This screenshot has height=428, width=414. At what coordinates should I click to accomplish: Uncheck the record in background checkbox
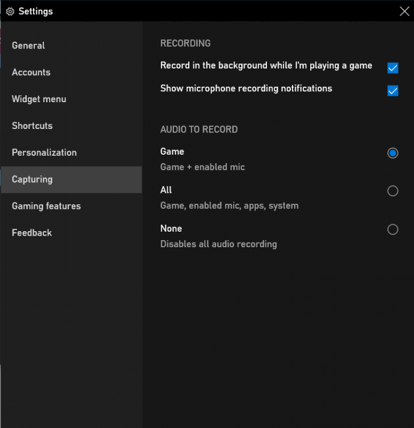(x=392, y=68)
